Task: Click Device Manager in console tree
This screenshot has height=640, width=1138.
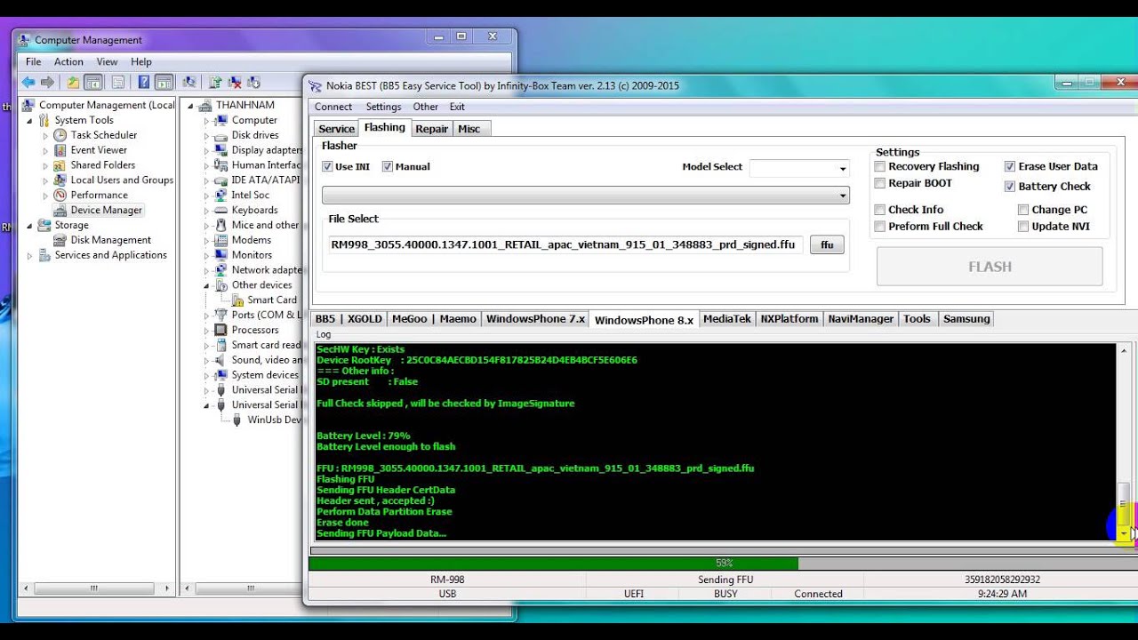Action: 107,211
